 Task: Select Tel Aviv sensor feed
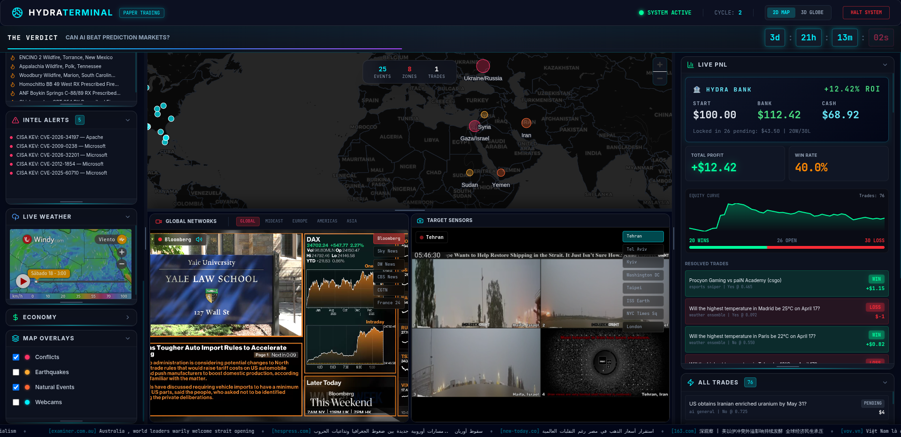coord(643,249)
